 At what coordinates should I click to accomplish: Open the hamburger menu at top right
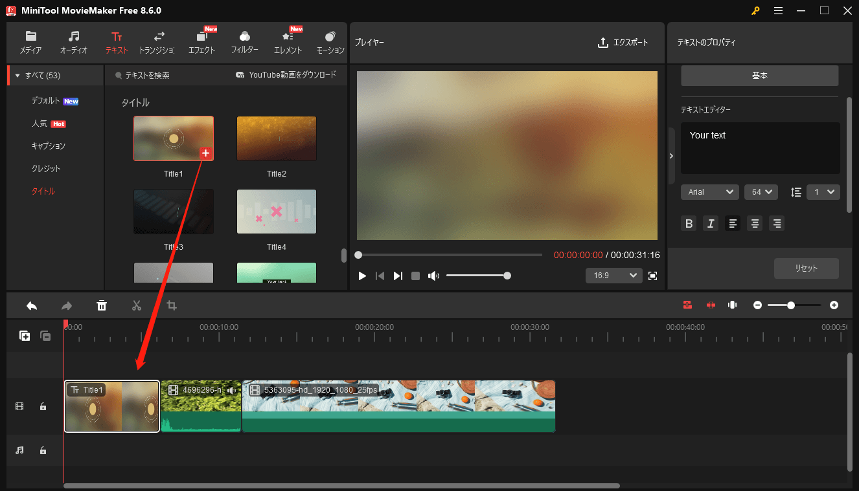pos(778,10)
